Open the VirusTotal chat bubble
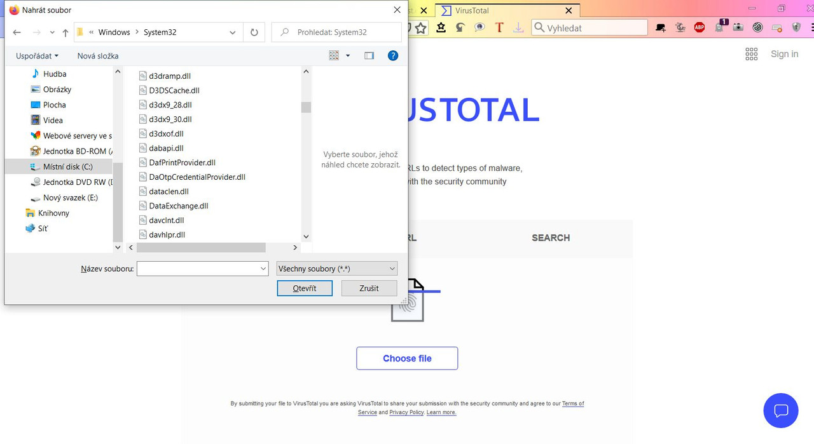 tap(781, 410)
